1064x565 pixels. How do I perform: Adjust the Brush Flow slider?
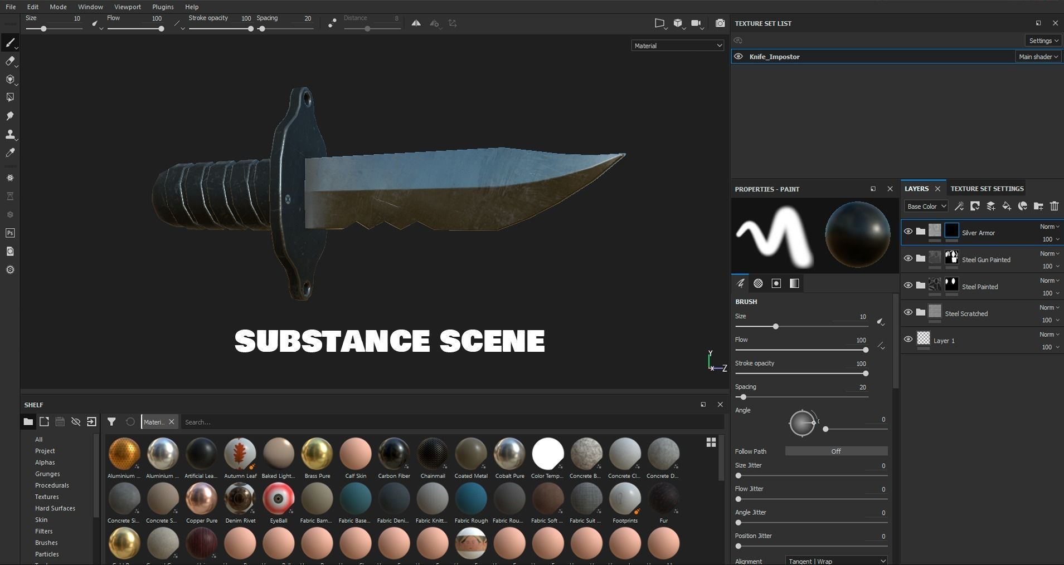click(x=801, y=350)
